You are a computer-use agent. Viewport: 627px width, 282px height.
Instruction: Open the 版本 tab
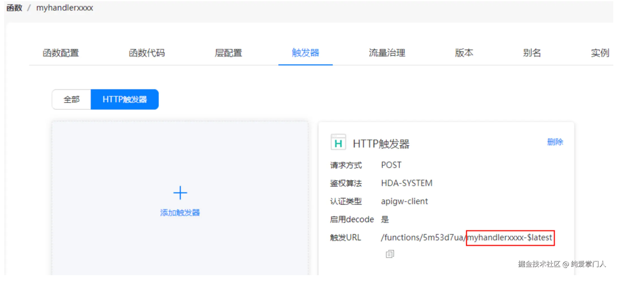[x=464, y=53]
